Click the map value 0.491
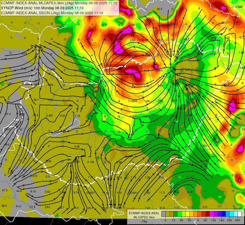The image size is (245, 225). tap(50, 115)
